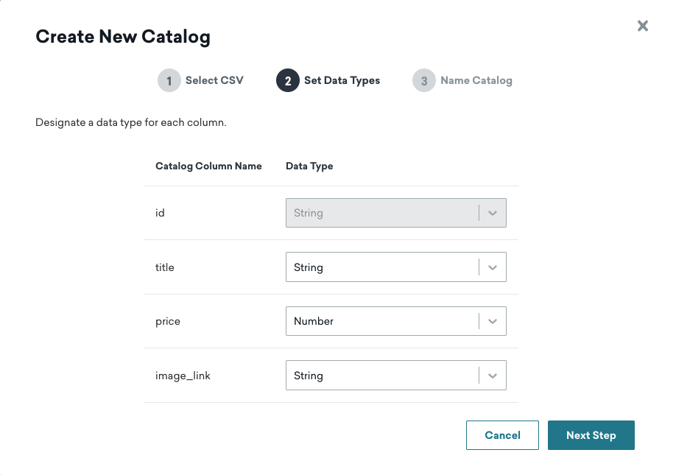
Task: Click the chevron arrow in id row
Action: (x=493, y=213)
